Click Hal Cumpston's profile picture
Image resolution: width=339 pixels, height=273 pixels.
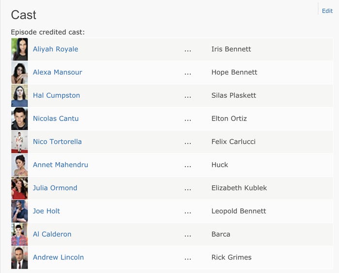[19, 96]
